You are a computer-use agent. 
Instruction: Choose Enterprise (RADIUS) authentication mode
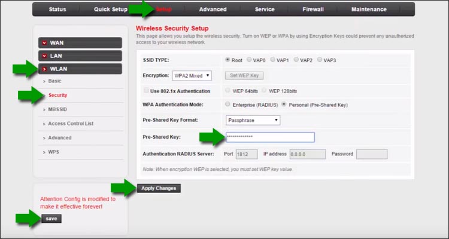tap(227, 105)
